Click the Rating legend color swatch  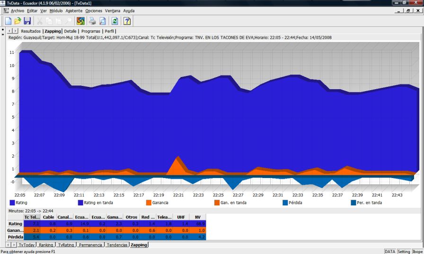(12, 203)
